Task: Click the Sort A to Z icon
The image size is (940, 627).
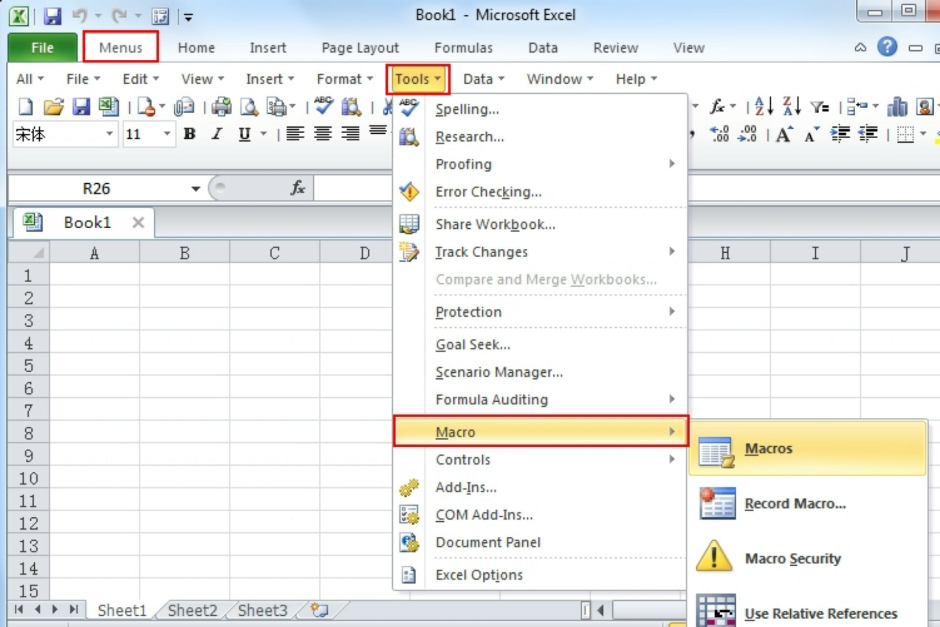Action: [764, 106]
